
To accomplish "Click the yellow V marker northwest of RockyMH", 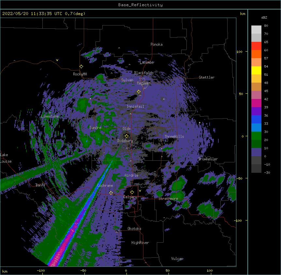I will pyautogui.click(x=57, y=60).
